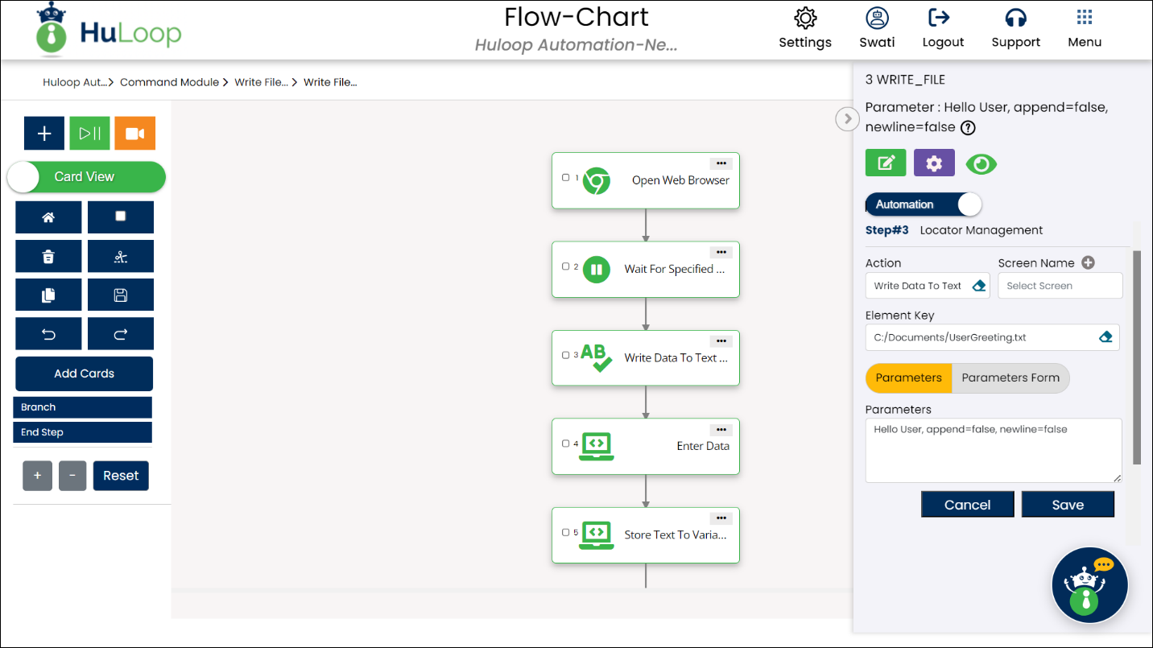Click the purple gear settings icon
The height and width of the screenshot is (648, 1153).
[x=934, y=163]
